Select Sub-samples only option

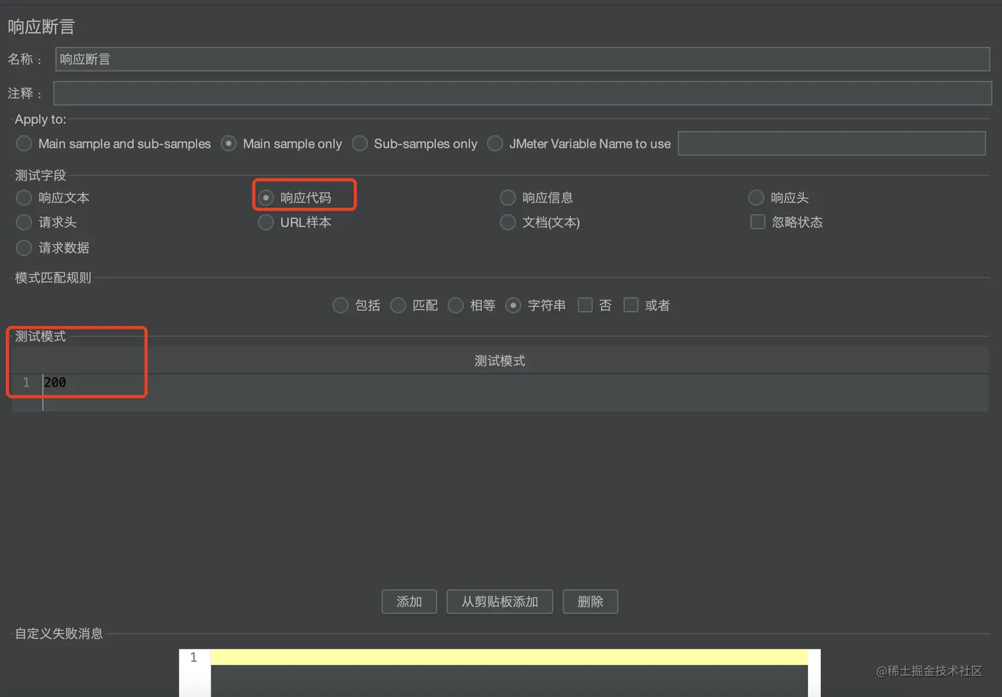tap(360, 143)
